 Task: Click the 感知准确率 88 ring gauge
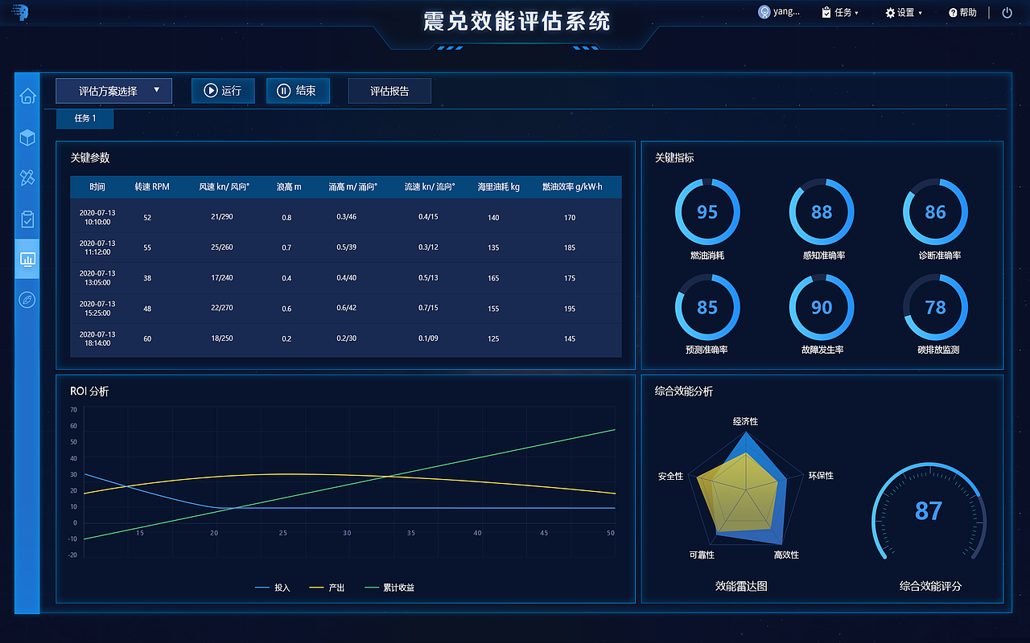(x=822, y=212)
